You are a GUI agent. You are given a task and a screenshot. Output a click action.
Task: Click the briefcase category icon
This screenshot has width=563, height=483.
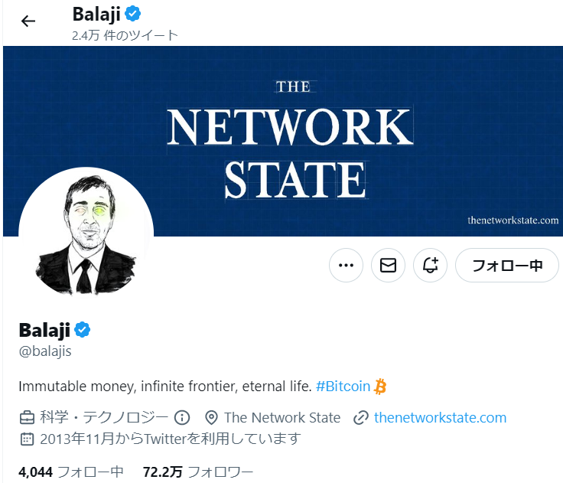click(27, 417)
